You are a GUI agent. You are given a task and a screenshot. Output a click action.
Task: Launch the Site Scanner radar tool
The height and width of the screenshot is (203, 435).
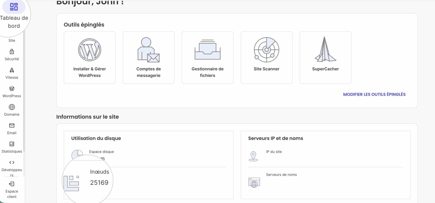click(x=266, y=57)
